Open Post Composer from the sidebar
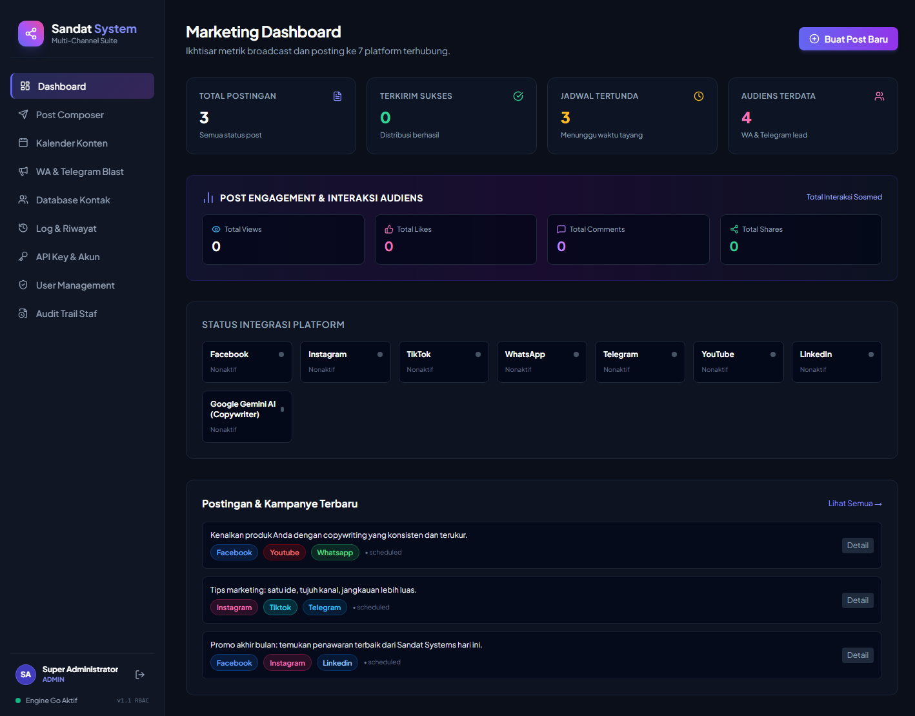This screenshot has width=915, height=716. pos(83,114)
